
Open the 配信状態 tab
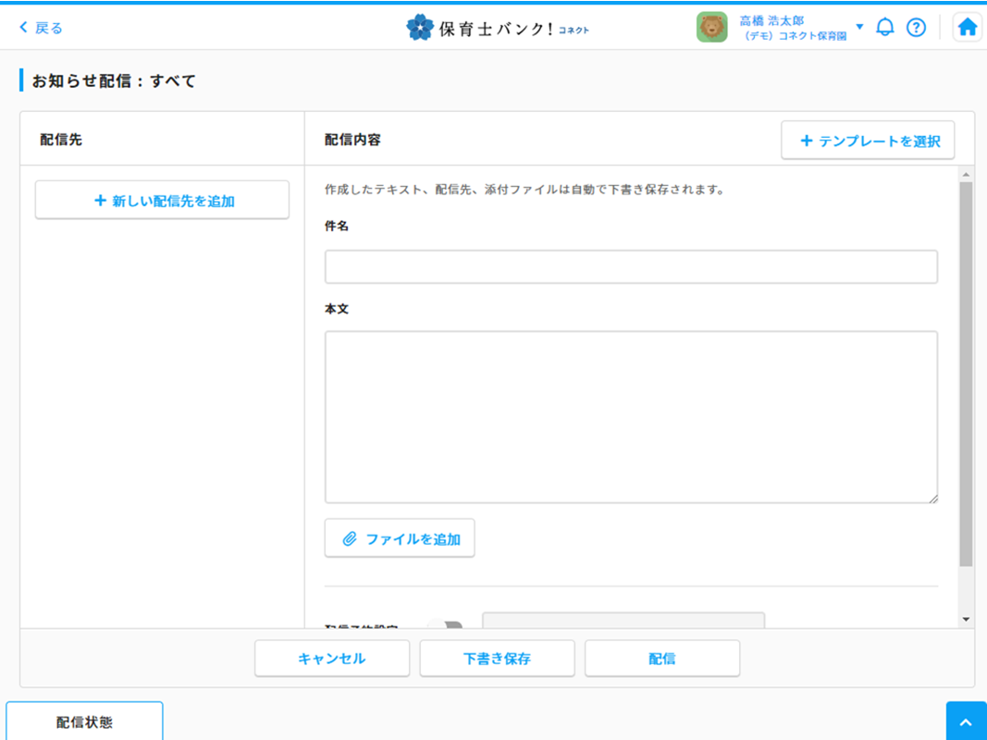(84, 721)
